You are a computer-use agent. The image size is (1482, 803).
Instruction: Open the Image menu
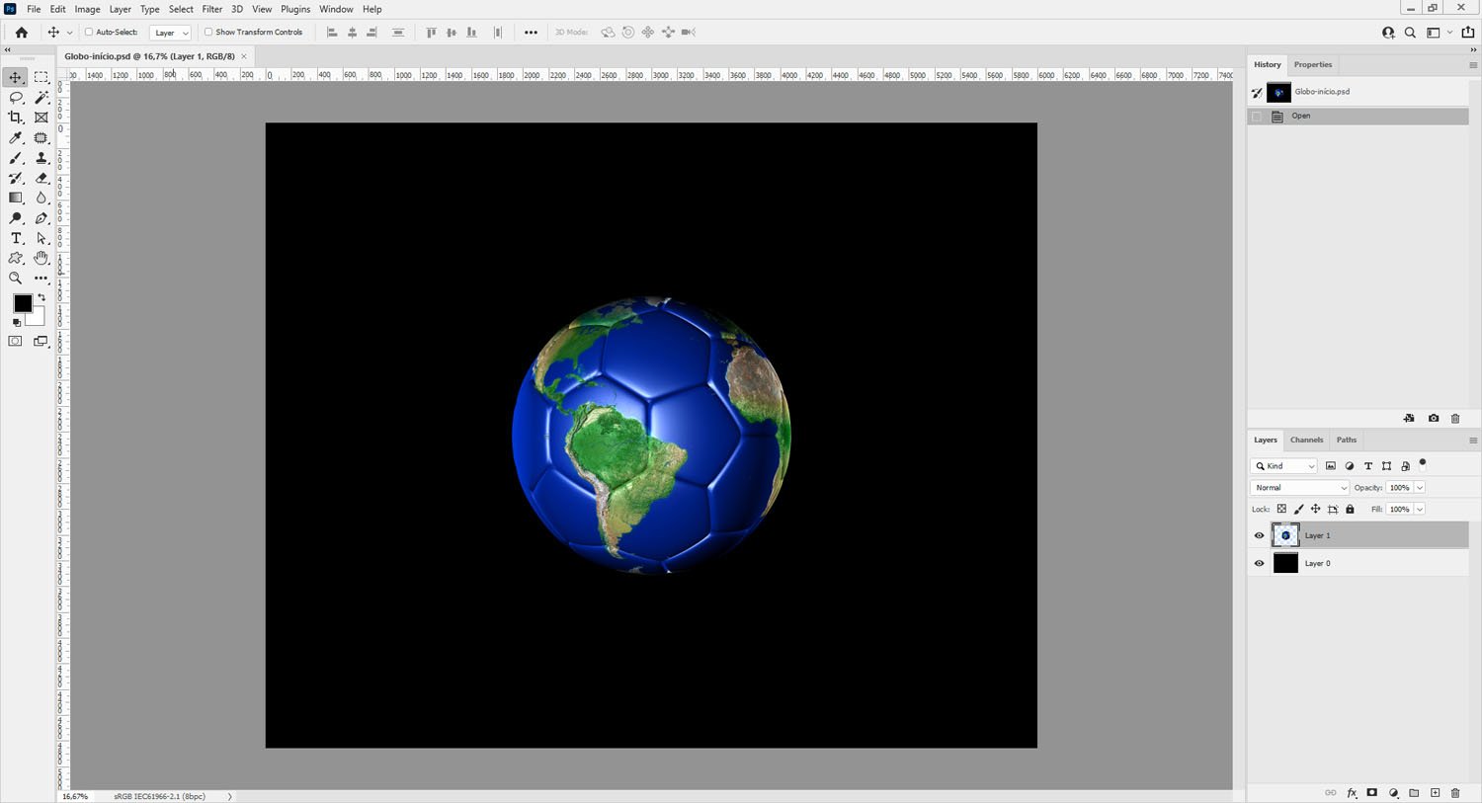(87, 9)
